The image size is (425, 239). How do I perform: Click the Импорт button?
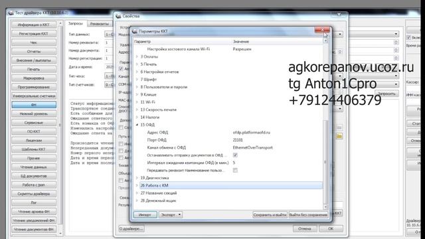click(145, 214)
